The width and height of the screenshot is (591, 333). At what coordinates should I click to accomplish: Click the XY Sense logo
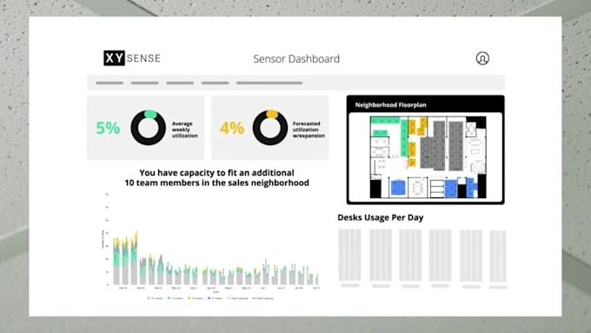coord(132,58)
